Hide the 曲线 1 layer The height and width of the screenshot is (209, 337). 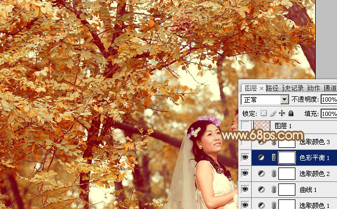pyautogui.click(x=245, y=189)
